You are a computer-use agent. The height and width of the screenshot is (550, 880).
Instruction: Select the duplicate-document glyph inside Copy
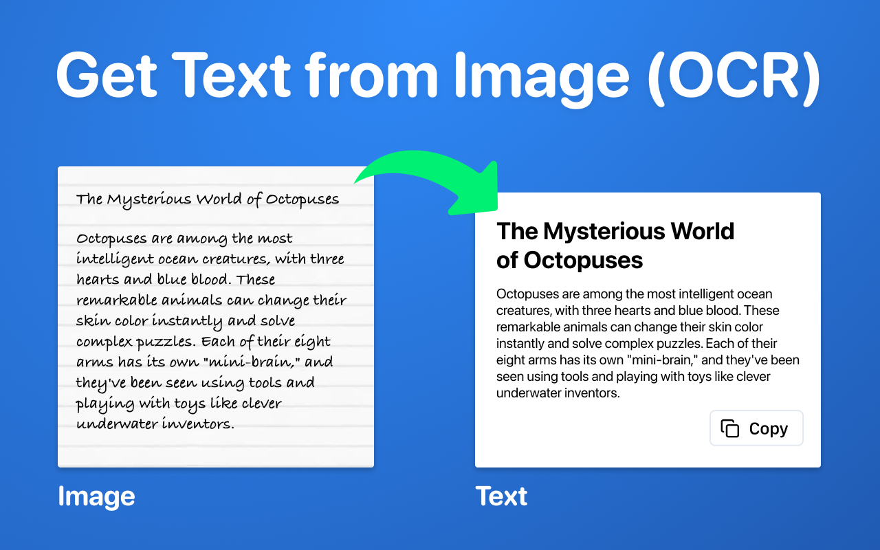730,428
